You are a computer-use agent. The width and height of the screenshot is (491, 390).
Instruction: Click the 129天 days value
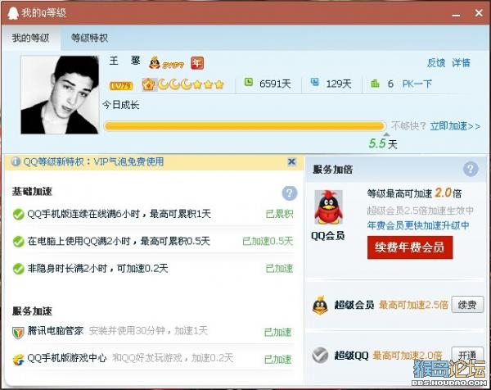[x=339, y=84]
